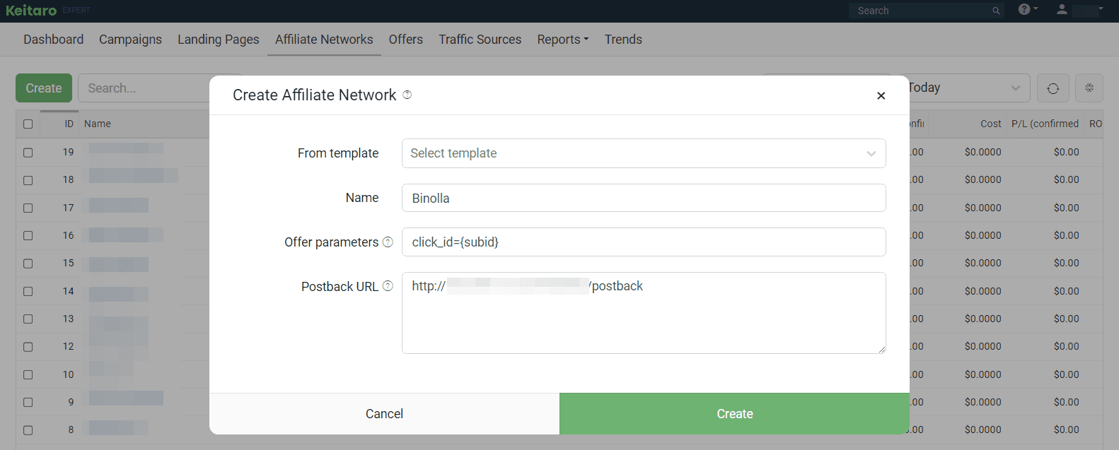
Task: Open the Trends tab
Action: (x=623, y=40)
